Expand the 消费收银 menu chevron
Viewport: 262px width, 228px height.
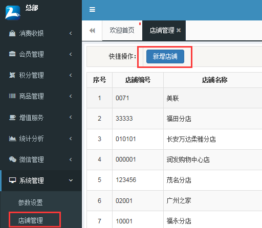(x=71, y=33)
